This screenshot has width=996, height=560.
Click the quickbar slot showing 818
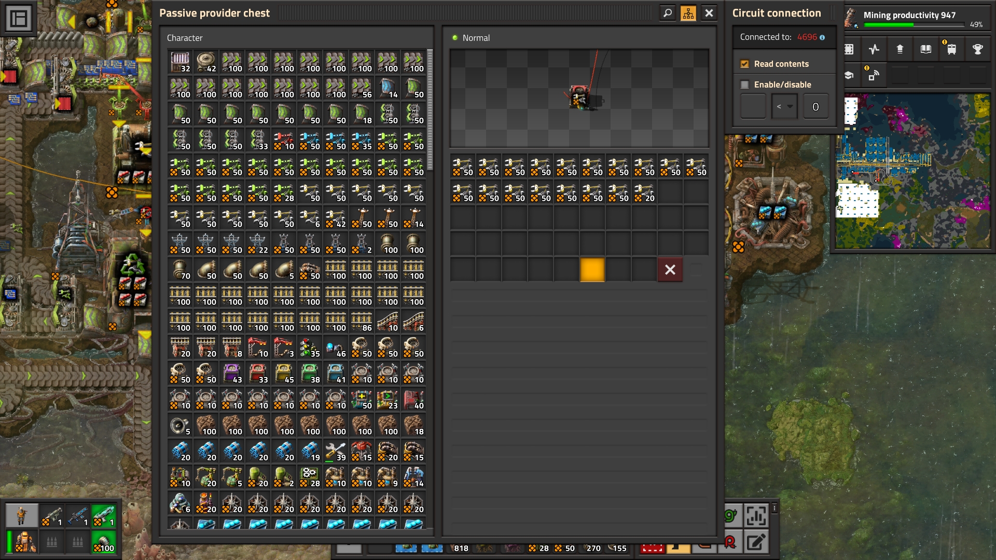(458, 548)
